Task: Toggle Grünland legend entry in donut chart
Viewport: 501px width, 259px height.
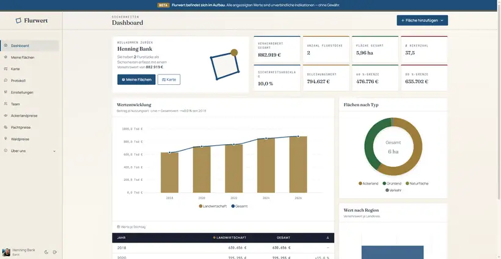Action: click(x=392, y=184)
